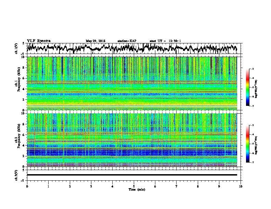This screenshot has height=209, width=271.
Task: Click inside the ch.2 spectrogram panel
Action: (x=132, y=140)
